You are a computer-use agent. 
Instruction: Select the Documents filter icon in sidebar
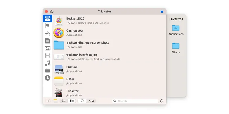[48, 41]
